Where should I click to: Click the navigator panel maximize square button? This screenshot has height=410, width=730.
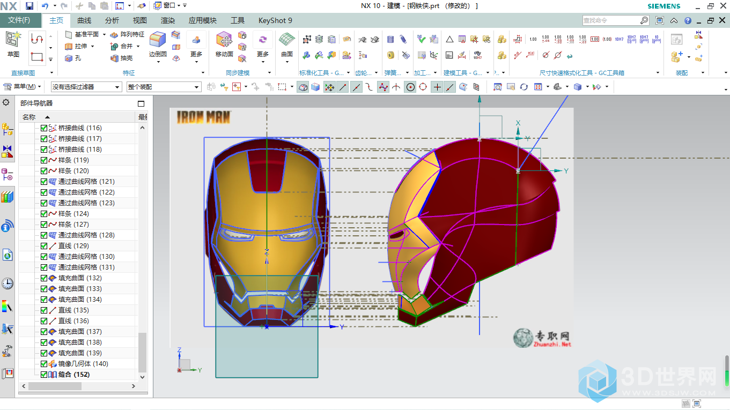[x=141, y=103]
